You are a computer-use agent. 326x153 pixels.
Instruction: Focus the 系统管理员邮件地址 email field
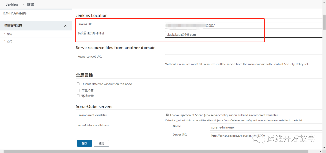[x=244, y=34]
